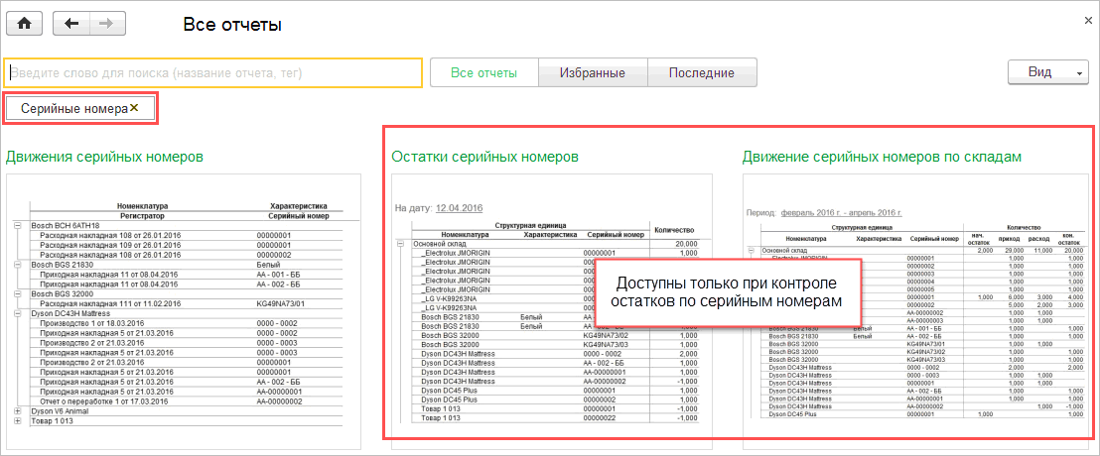Open report Остатки серийных номеров
1100x456 pixels.
click(484, 157)
